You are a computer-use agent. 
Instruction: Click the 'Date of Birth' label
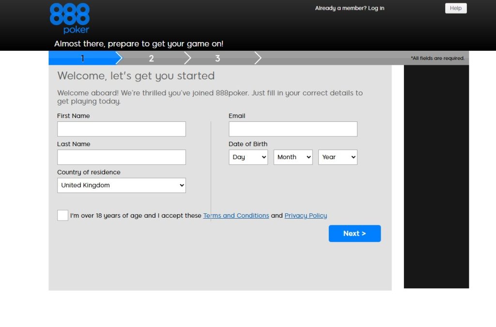248,144
